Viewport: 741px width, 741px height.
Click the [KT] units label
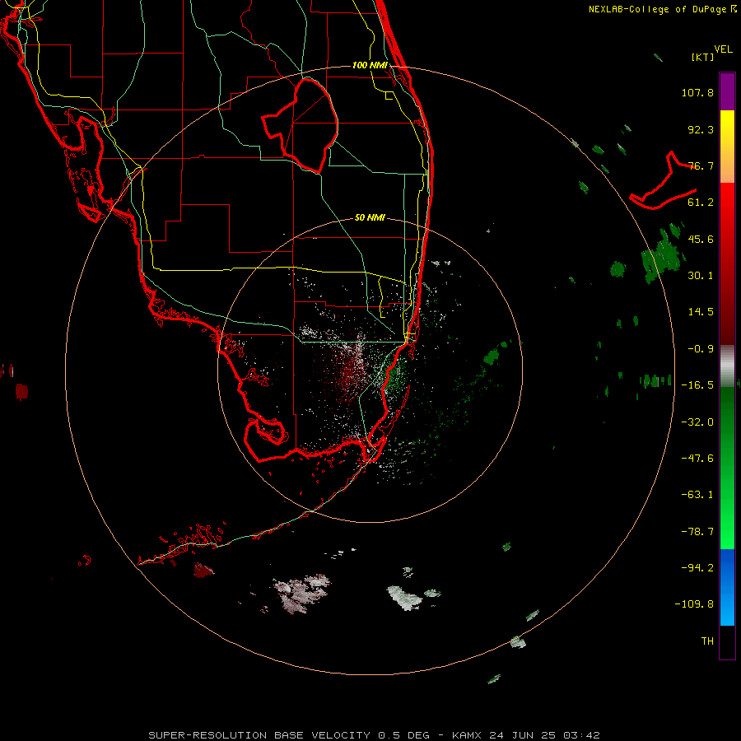(x=703, y=57)
